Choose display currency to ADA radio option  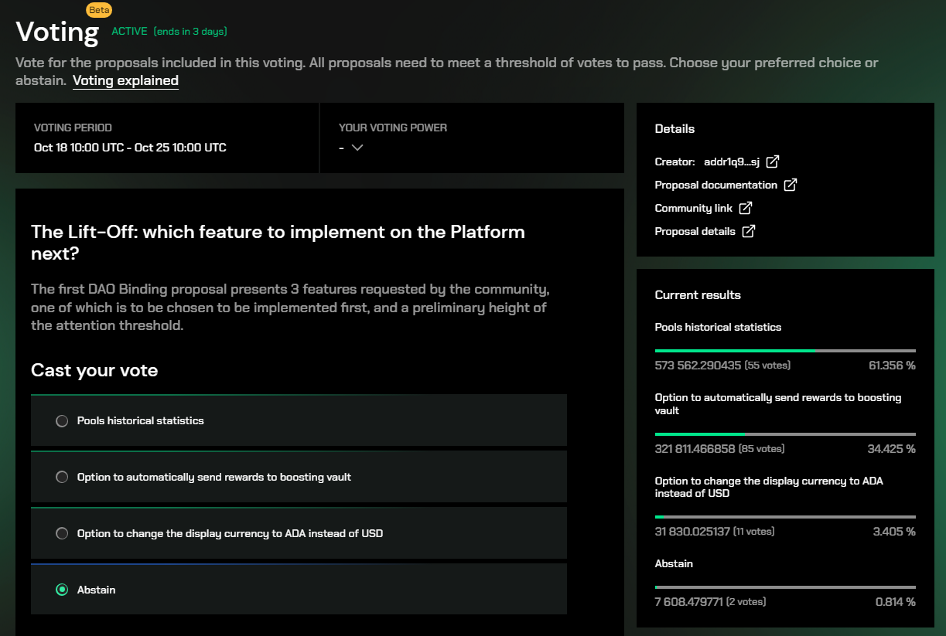(62, 533)
